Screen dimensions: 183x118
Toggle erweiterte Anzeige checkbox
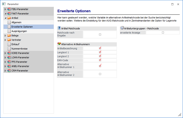click(163, 32)
